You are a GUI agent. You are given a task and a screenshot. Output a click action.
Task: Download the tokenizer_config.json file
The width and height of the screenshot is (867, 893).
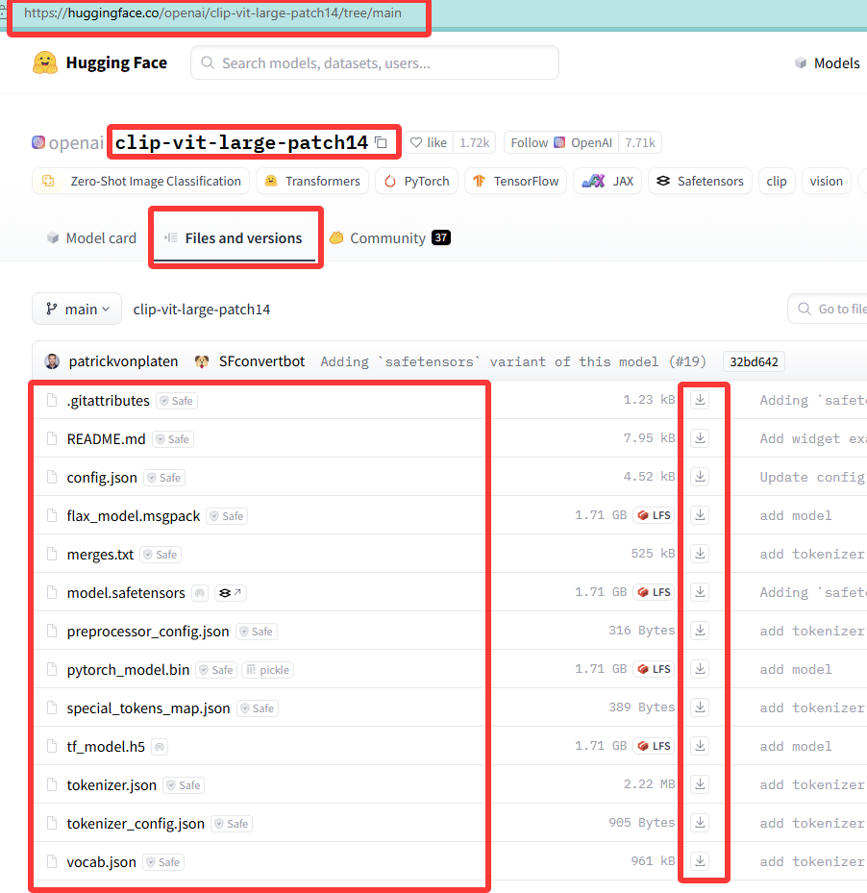[x=700, y=823]
